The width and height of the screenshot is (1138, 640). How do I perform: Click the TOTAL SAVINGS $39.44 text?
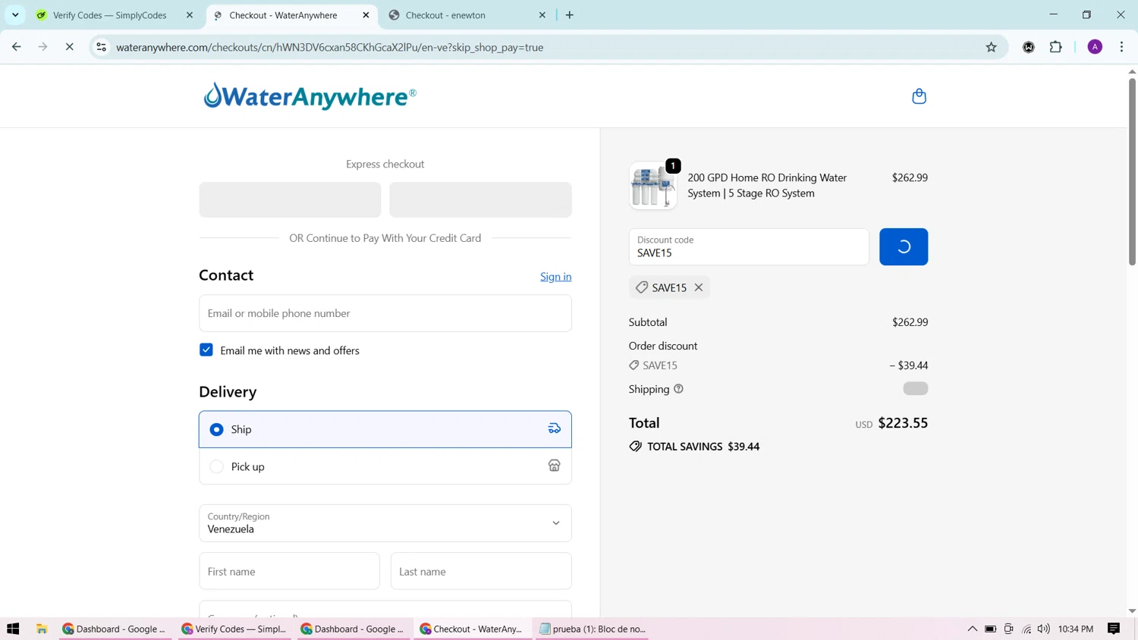[x=703, y=447]
